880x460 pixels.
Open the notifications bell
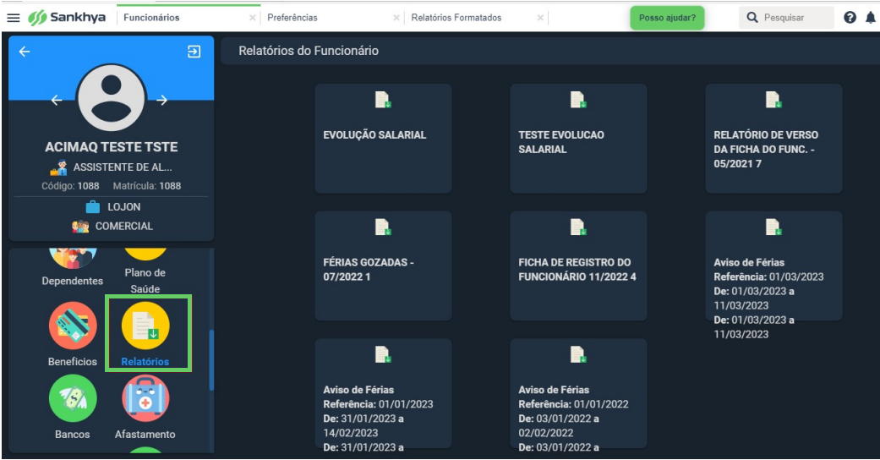pos(871,18)
